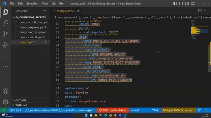Open the Customize Layout icon
This screenshot has width=211, height=118.
pyautogui.click(x=193, y=4)
